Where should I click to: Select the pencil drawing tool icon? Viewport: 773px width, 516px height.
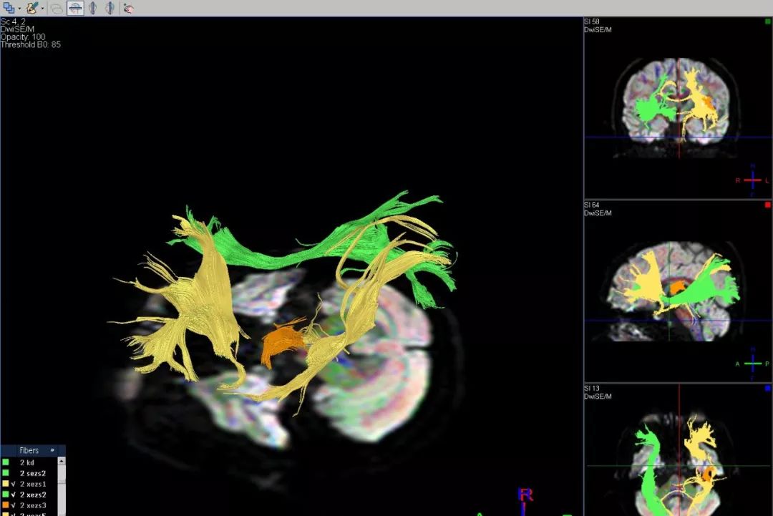tap(32, 8)
